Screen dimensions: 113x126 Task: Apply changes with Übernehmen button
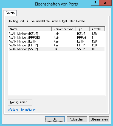point(99,119)
